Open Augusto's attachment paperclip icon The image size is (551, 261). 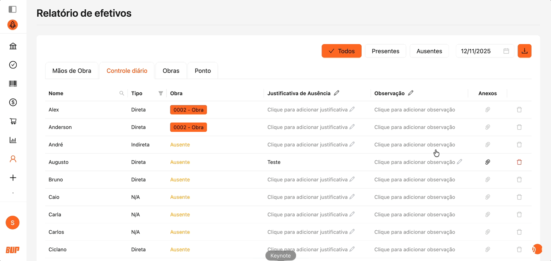click(x=487, y=162)
